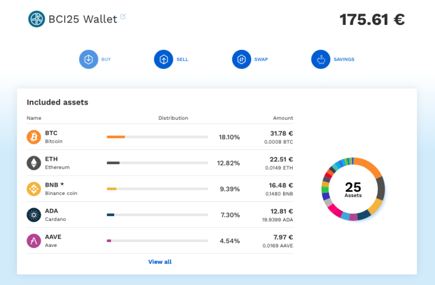Open the BUY text label
The height and width of the screenshot is (285, 435).
tap(106, 59)
